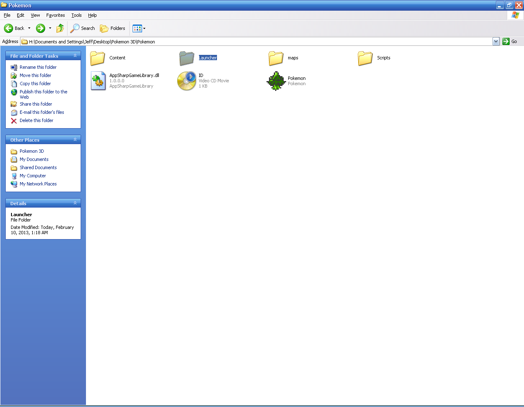
Task: Click the red X Delete folder icon
Action: (14, 121)
